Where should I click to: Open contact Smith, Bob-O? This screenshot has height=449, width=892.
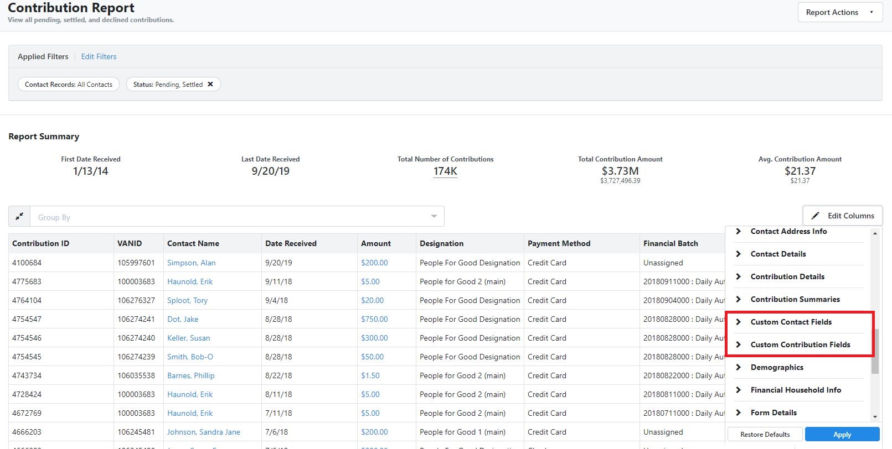coord(190,357)
